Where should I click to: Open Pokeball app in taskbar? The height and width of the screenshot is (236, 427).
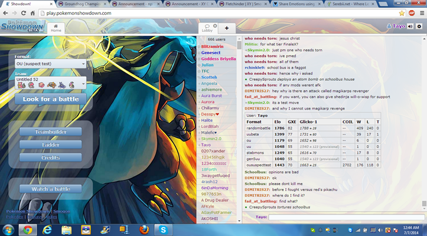[x=86, y=230]
